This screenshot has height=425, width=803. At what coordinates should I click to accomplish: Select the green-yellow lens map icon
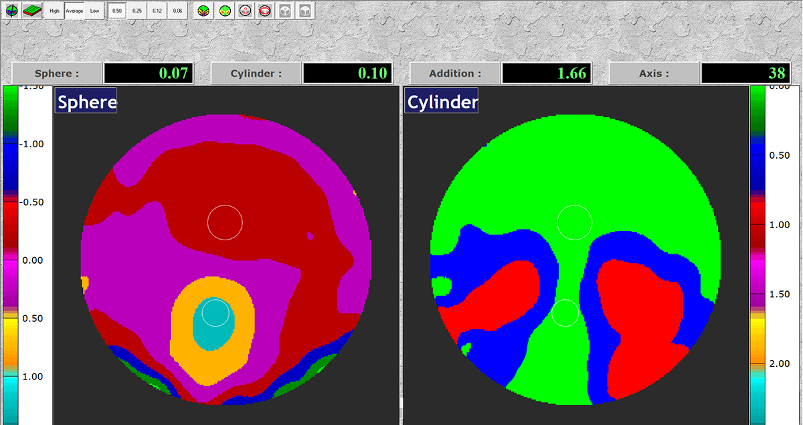226,11
